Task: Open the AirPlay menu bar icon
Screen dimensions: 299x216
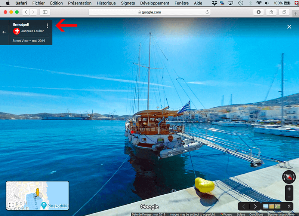Action: click(x=230, y=3)
